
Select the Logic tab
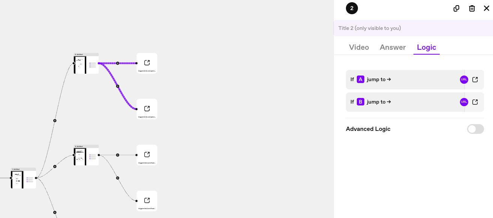(426, 47)
